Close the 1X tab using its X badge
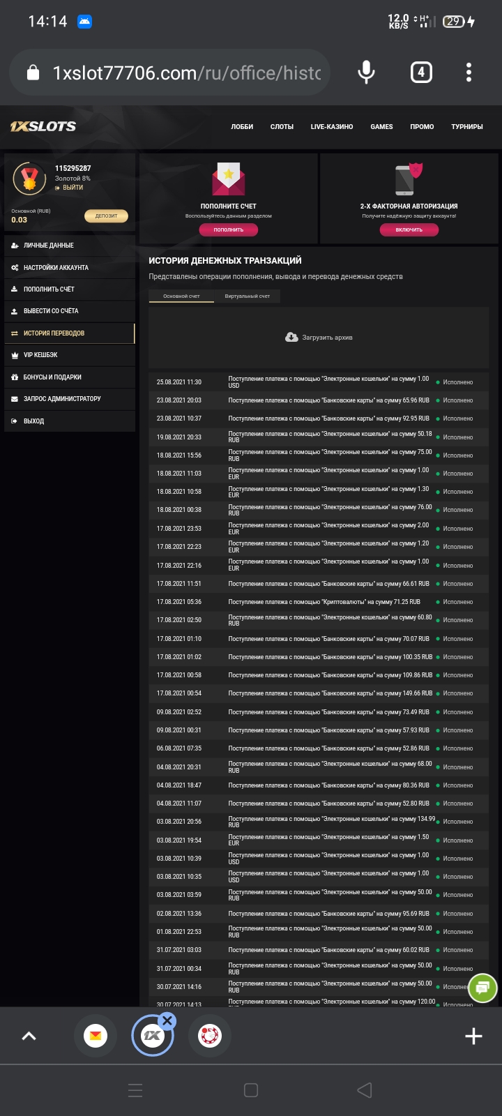Image resolution: width=502 pixels, height=1116 pixels. (x=167, y=1021)
